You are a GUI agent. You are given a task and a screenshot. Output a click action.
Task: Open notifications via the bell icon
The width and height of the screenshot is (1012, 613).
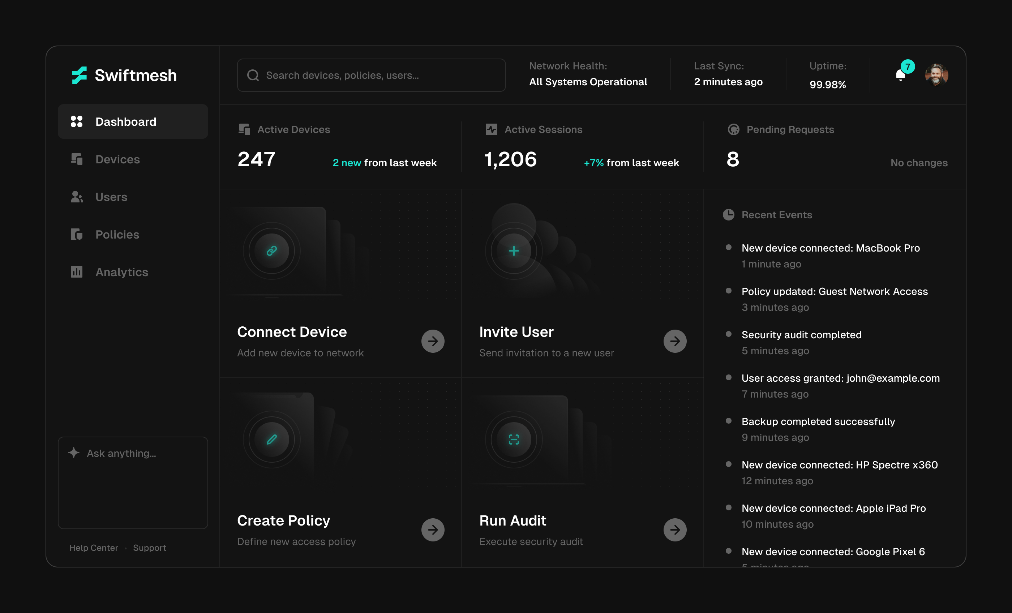click(900, 75)
